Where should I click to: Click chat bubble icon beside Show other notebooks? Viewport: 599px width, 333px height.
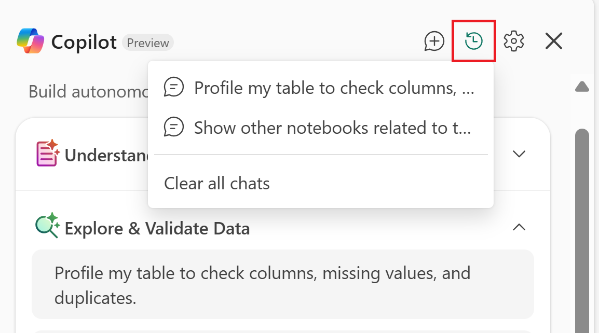(173, 127)
